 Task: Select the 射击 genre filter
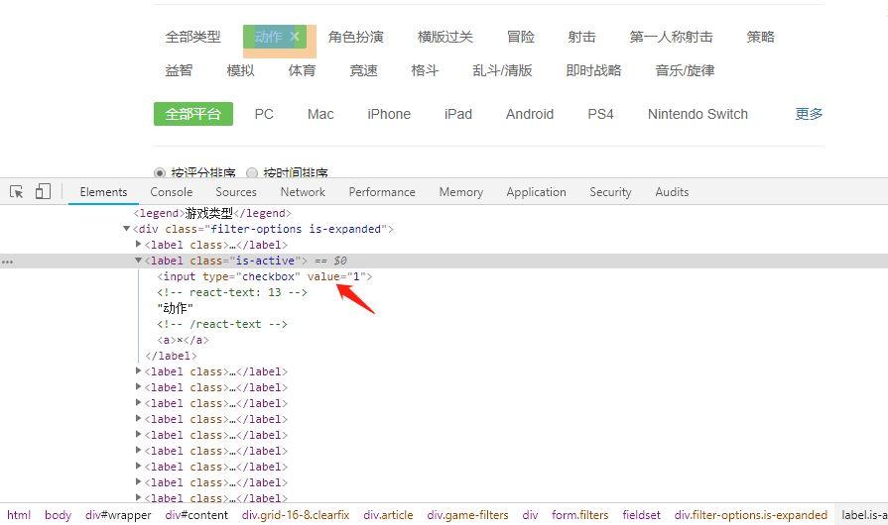pyautogui.click(x=582, y=37)
